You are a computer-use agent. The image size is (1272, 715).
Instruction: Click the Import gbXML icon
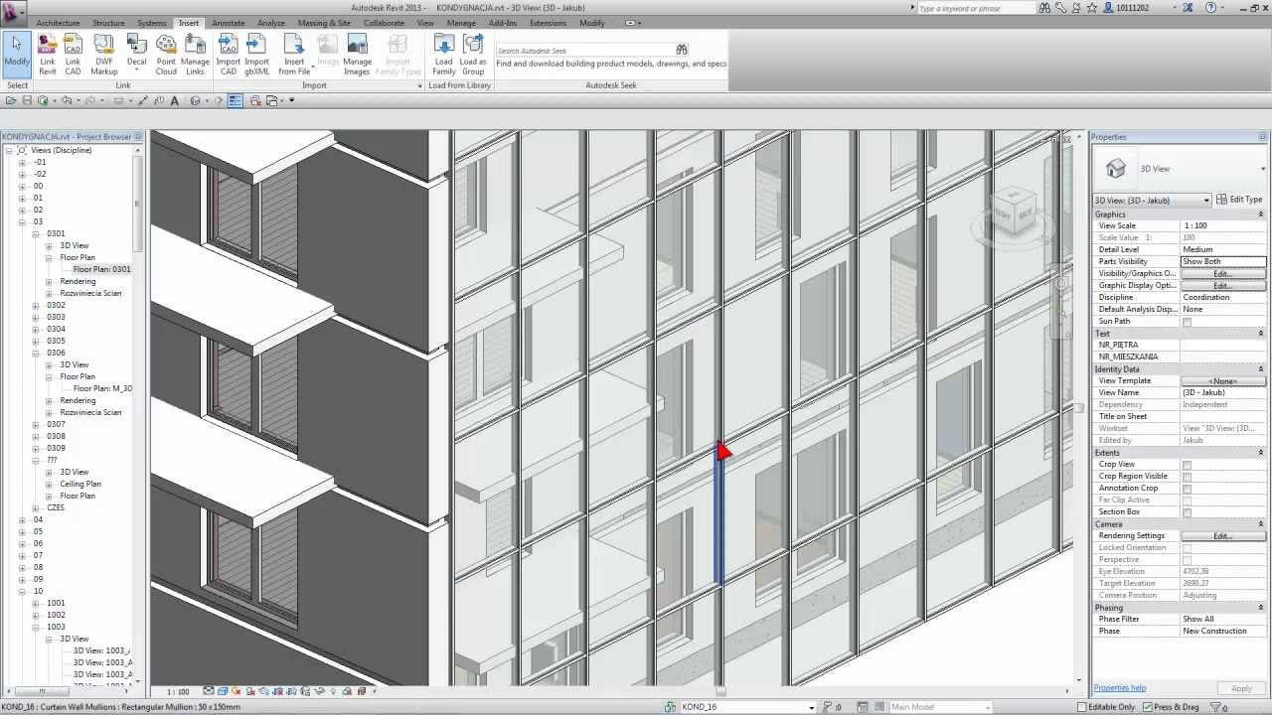tap(256, 55)
